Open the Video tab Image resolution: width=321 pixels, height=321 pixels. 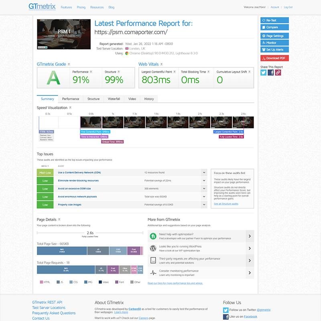click(x=132, y=99)
